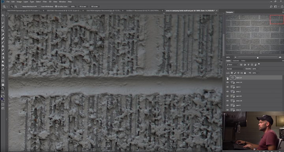Select the sam 2.8 layer thumbnail
Viewport: 284px width, 152px height.
coord(233,96)
